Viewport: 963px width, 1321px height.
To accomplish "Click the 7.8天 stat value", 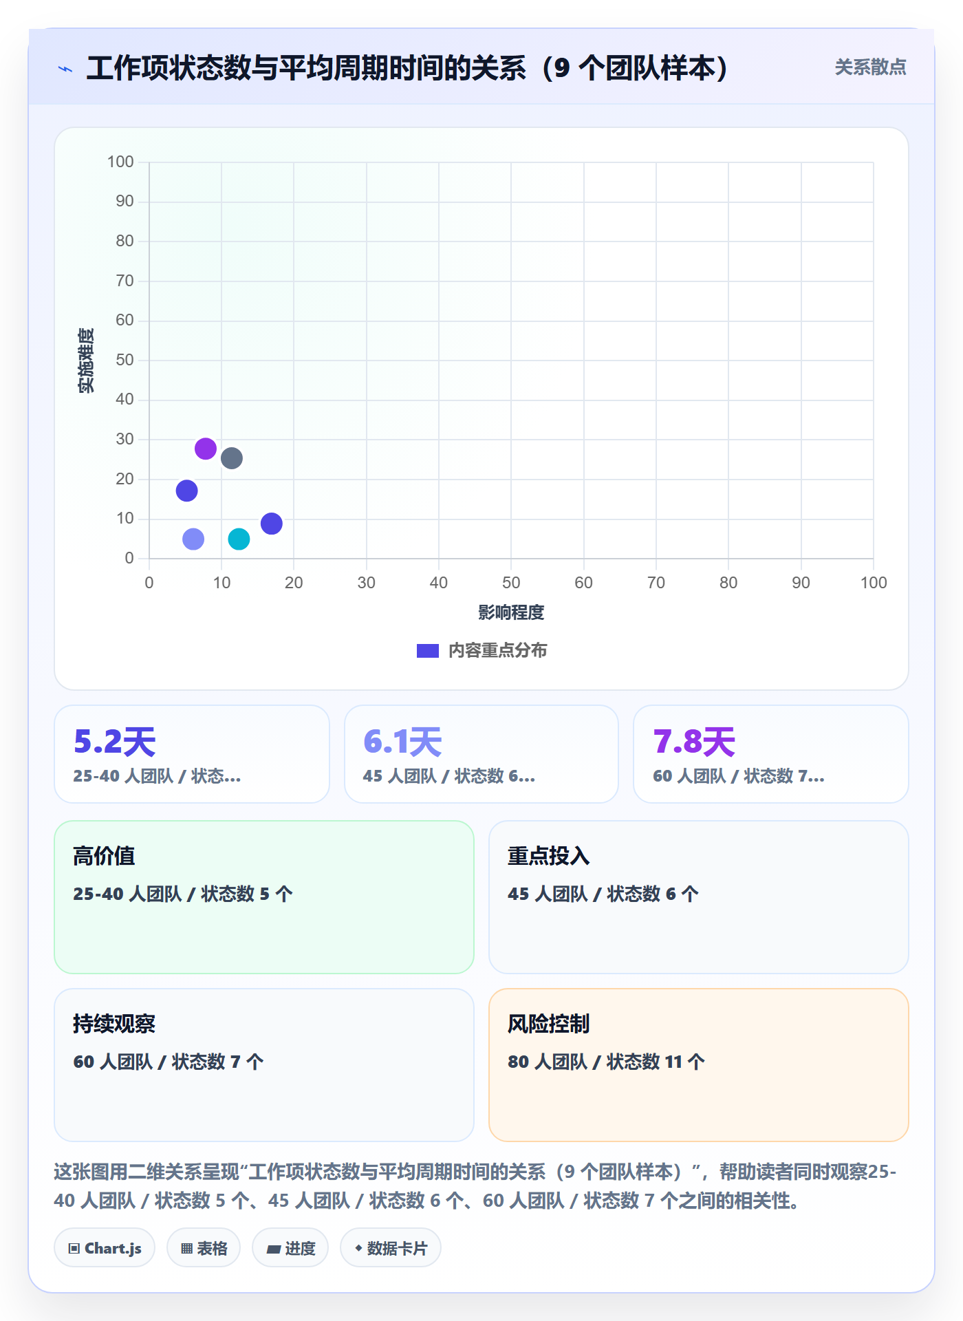I will (694, 742).
